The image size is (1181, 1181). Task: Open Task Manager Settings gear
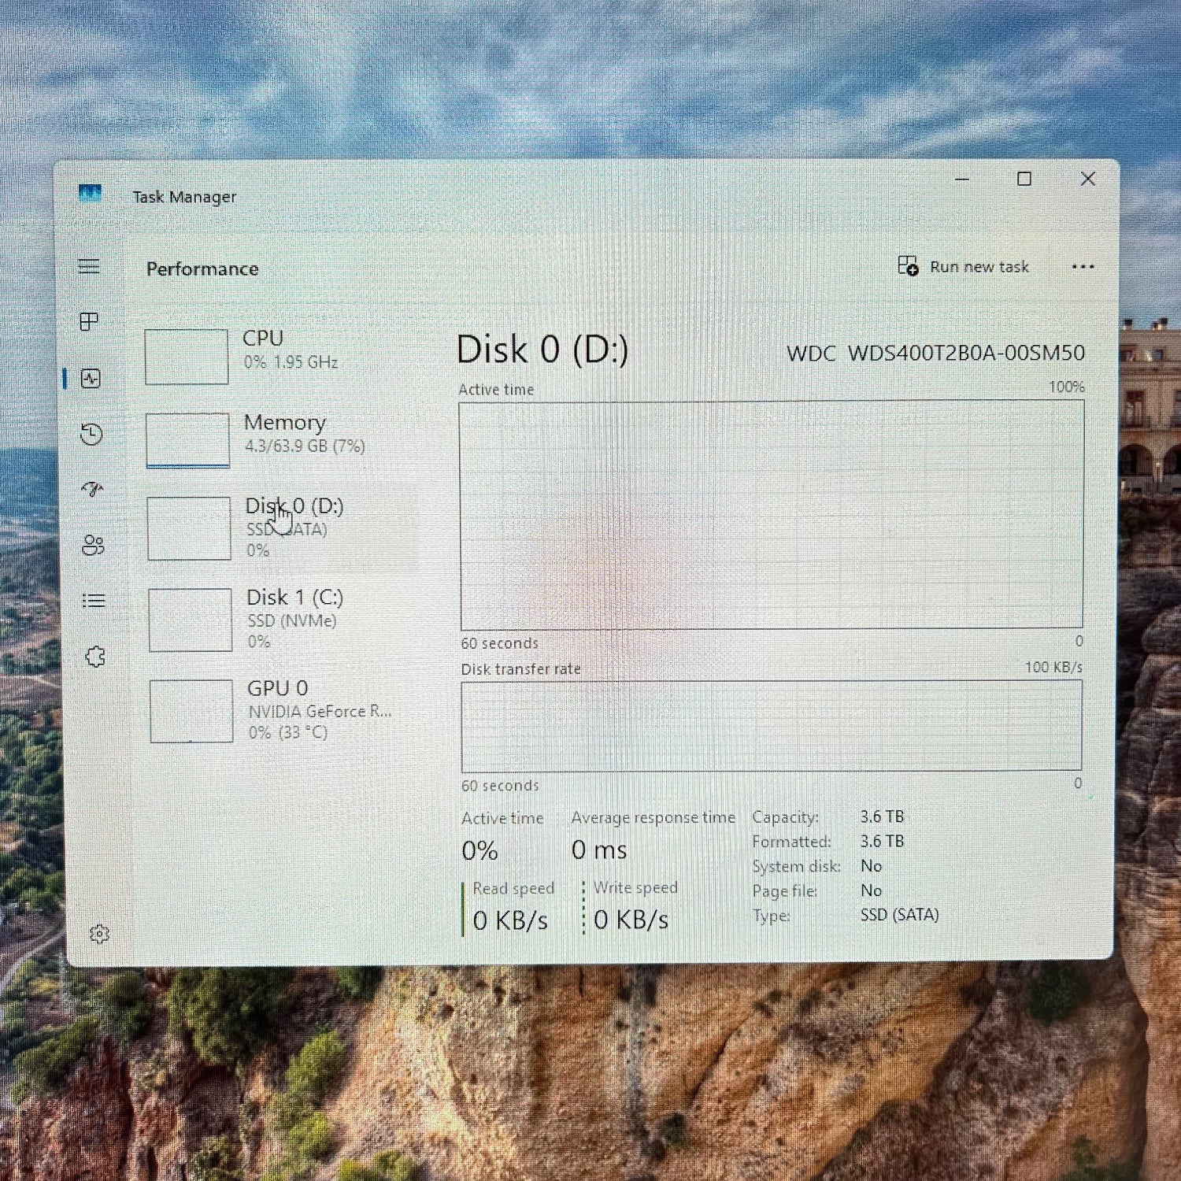tap(99, 934)
